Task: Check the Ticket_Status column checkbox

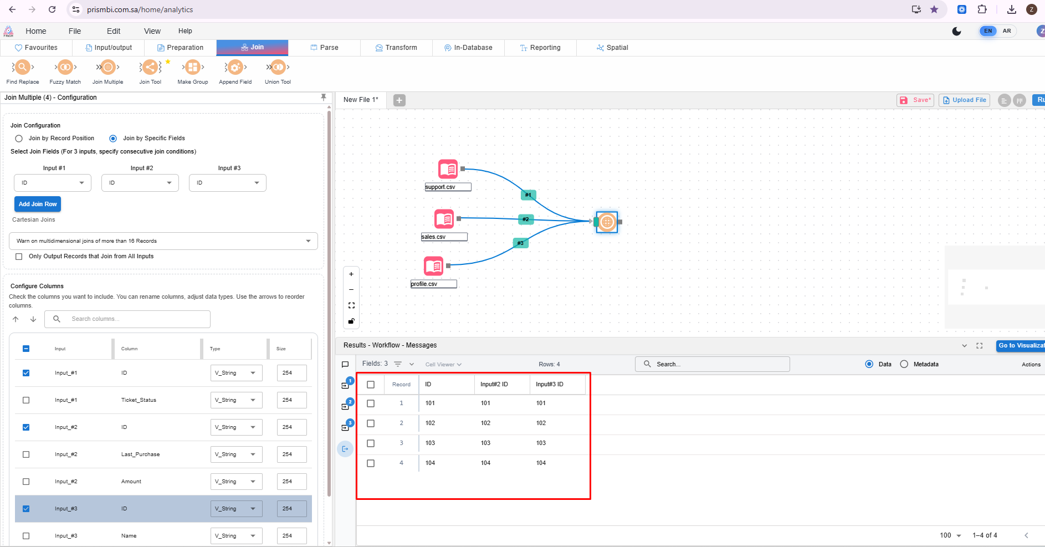Action: pos(26,400)
